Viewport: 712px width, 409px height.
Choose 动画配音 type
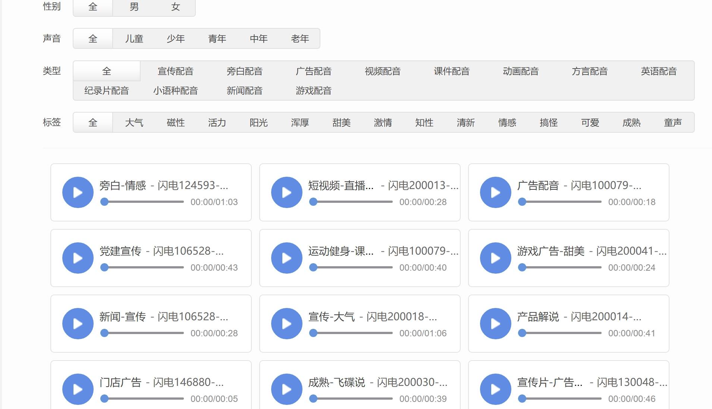521,71
